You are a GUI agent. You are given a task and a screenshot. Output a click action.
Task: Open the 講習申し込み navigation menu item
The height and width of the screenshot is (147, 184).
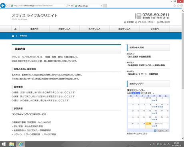pos(124,29)
